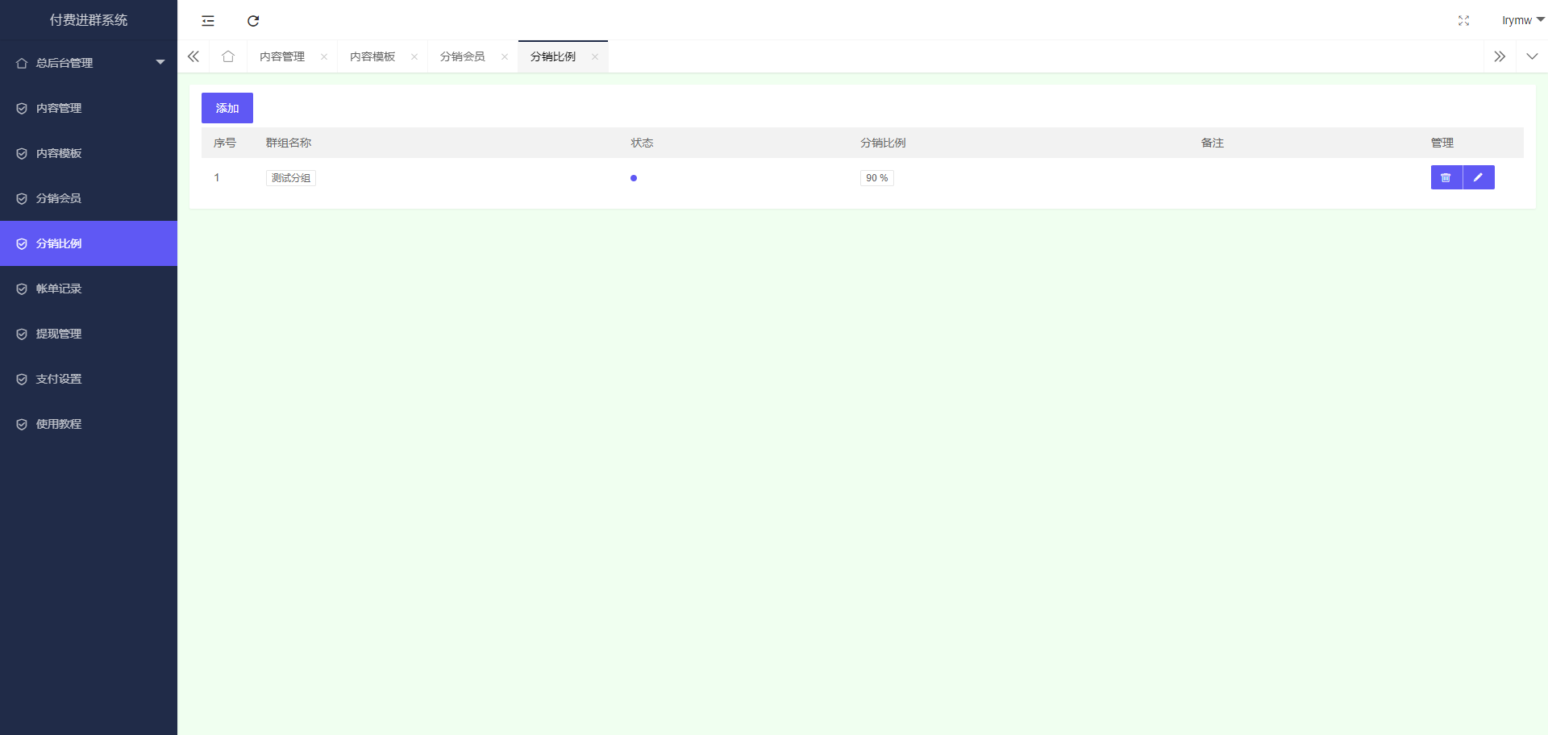Toggle fullscreen mode icon
Image resolution: width=1548 pixels, height=735 pixels.
click(x=1463, y=21)
